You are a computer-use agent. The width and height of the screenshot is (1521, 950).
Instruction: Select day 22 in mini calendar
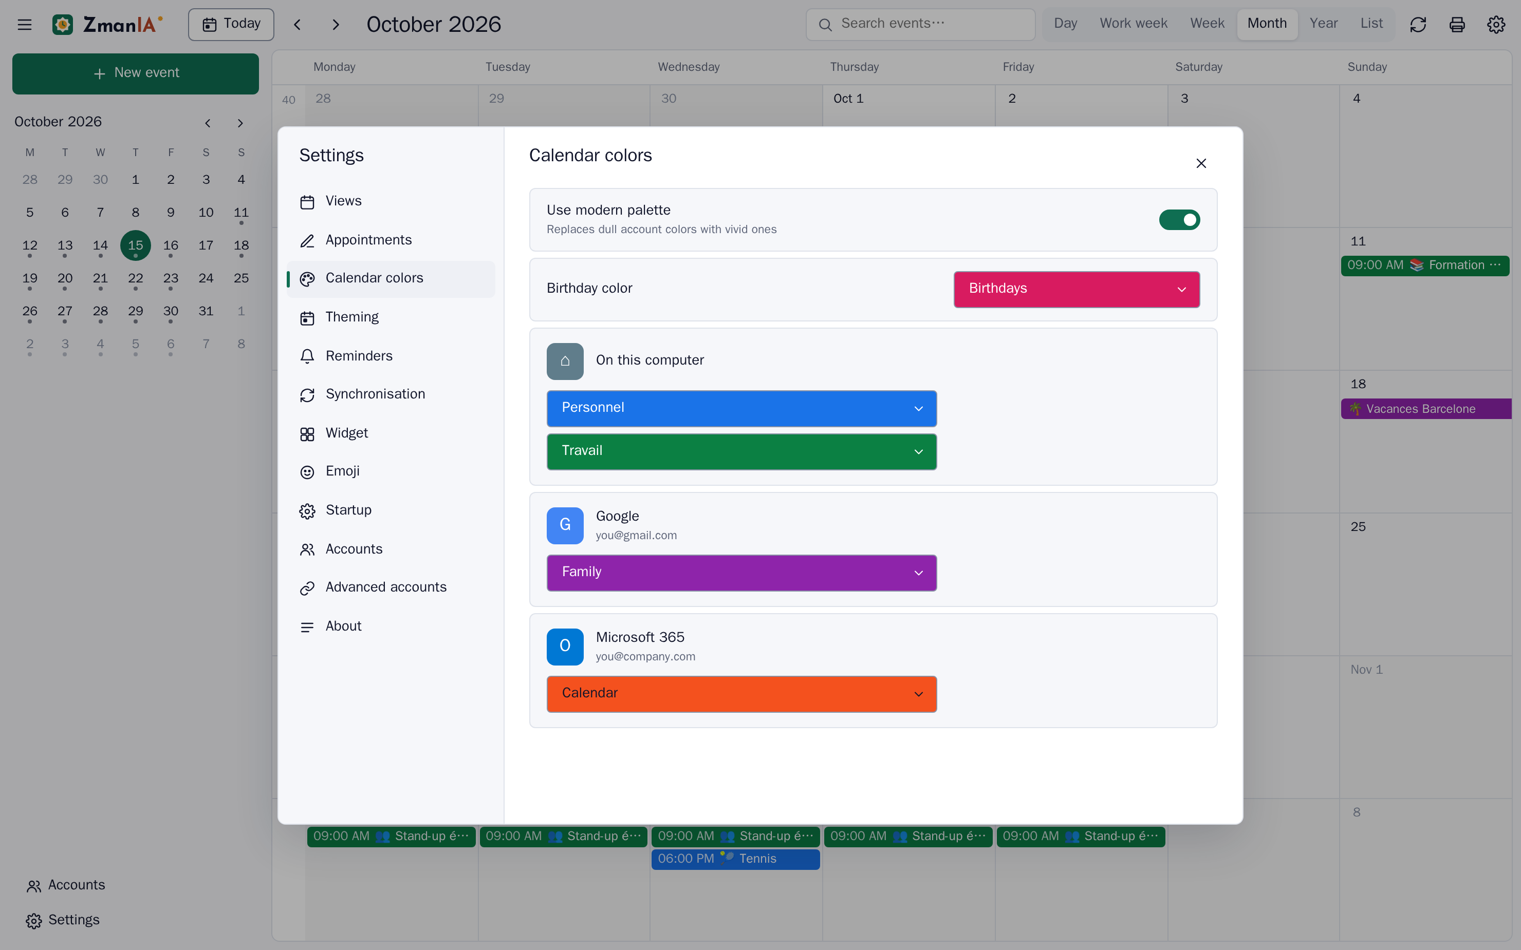pyautogui.click(x=135, y=278)
